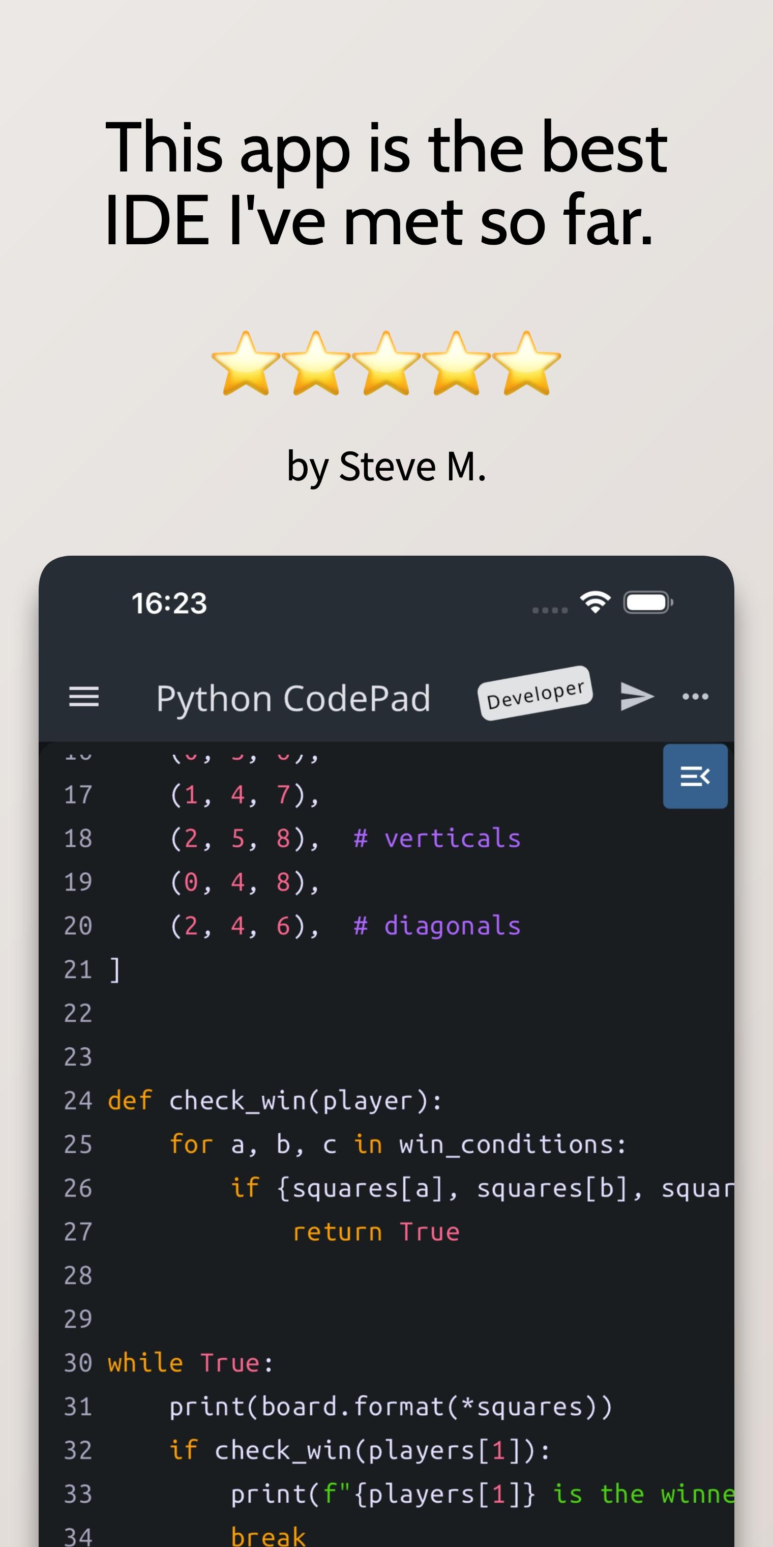
Task: Tap the Developer badge
Action: tap(536, 693)
